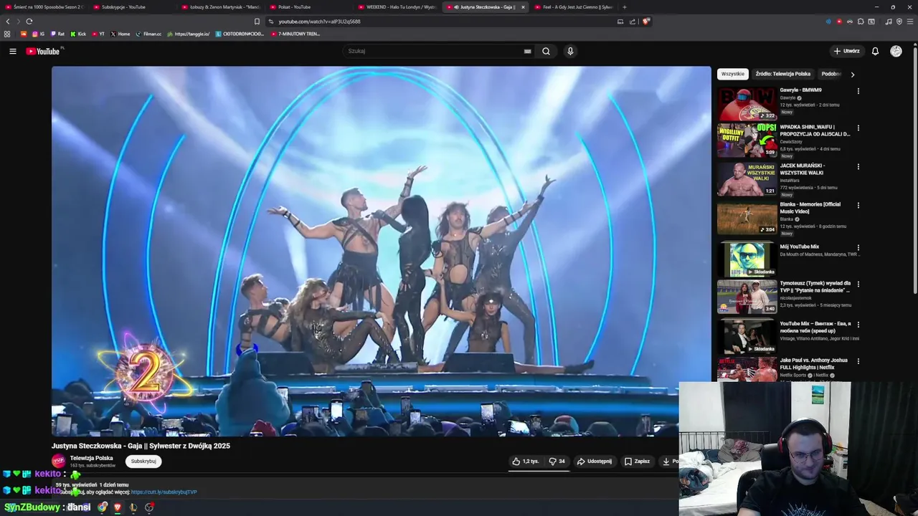The image size is (918, 516).
Task: Start voice search with microphone icon
Action: [570, 51]
